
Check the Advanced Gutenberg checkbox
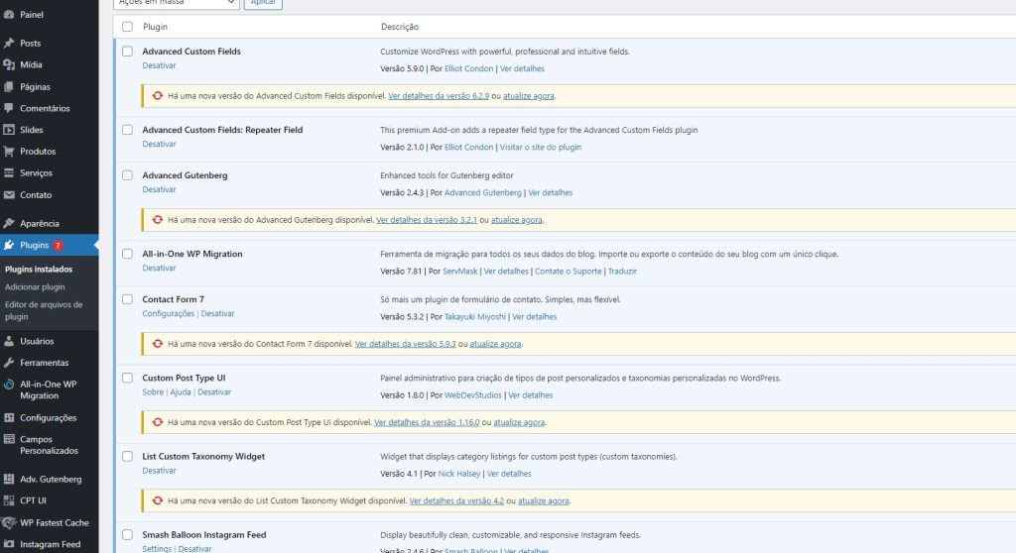[x=127, y=174]
